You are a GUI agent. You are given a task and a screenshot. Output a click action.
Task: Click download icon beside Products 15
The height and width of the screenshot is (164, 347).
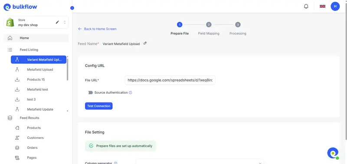pos(17,79)
